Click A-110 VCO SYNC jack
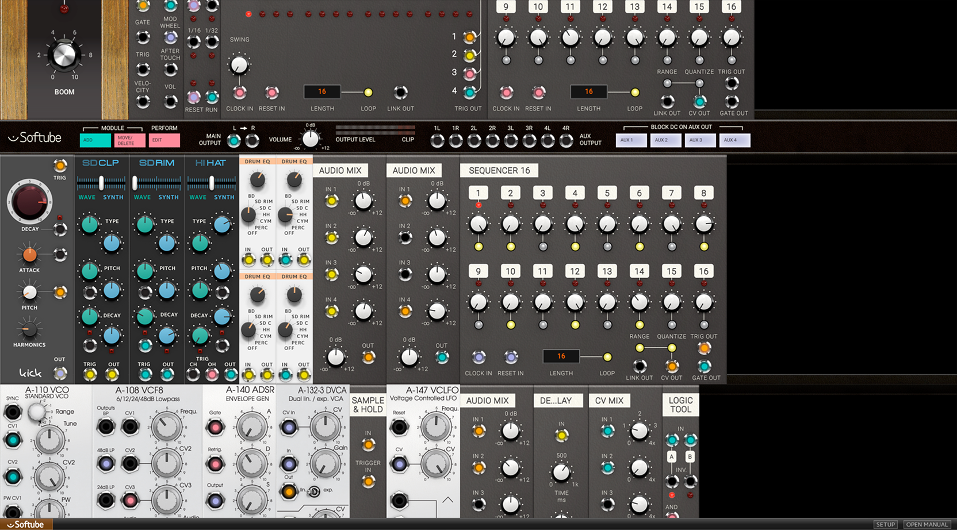Image resolution: width=957 pixels, height=530 pixels. click(x=12, y=412)
